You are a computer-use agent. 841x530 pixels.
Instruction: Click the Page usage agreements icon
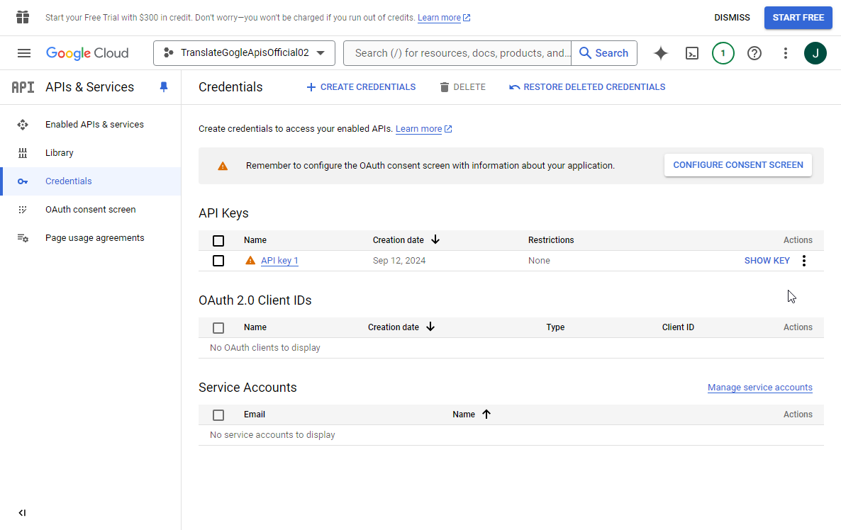(23, 238)
